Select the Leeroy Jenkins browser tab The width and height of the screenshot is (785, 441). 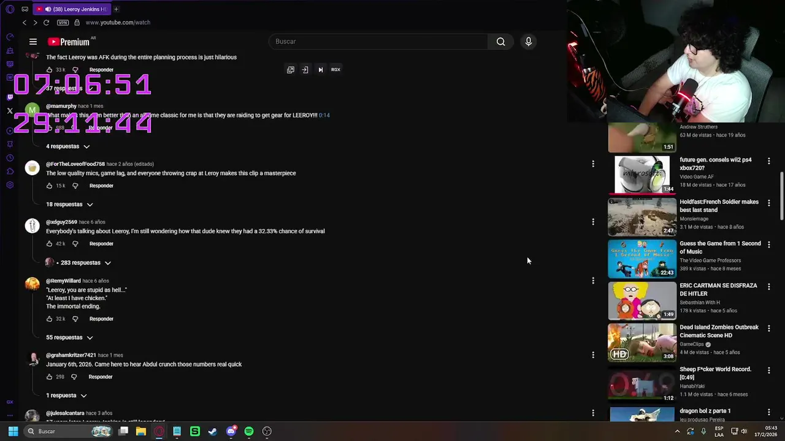[x=71, y=9]
